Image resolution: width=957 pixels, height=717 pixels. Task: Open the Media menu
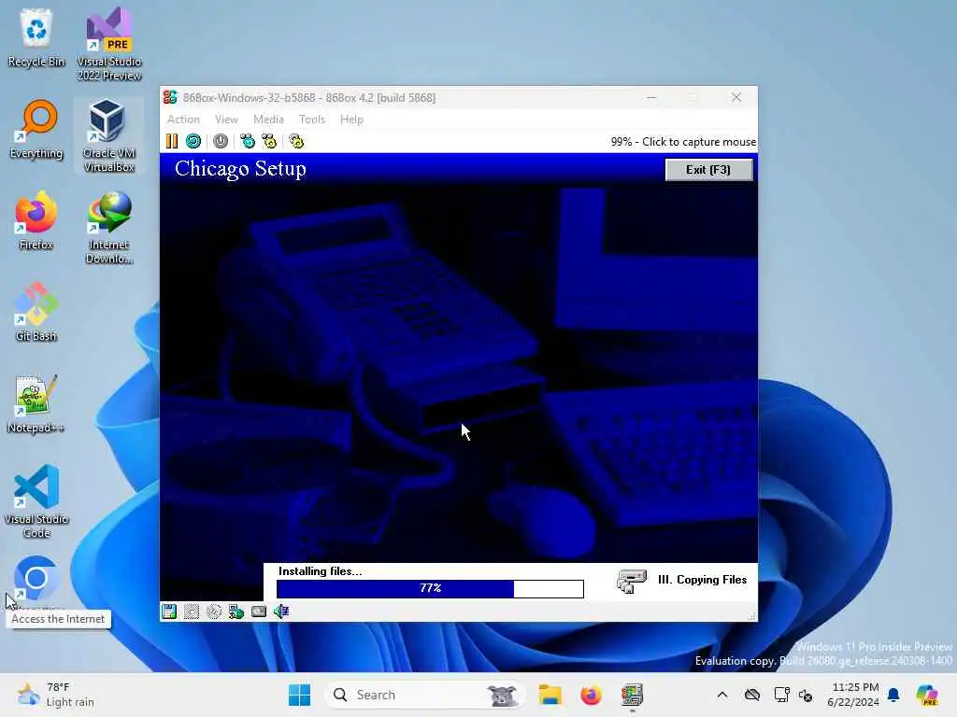268,119
